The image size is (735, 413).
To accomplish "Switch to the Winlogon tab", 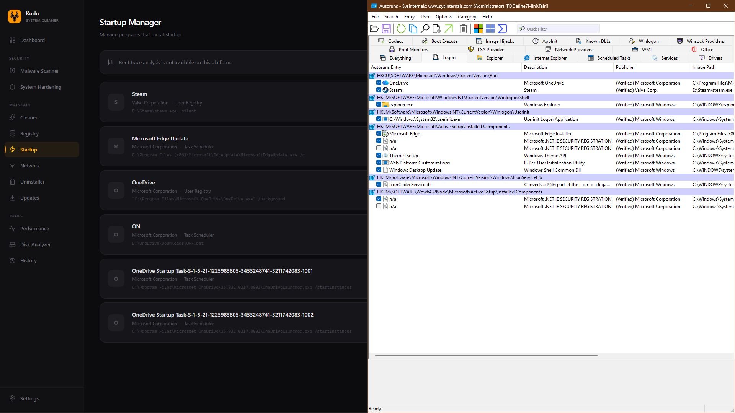I will 644,41.
